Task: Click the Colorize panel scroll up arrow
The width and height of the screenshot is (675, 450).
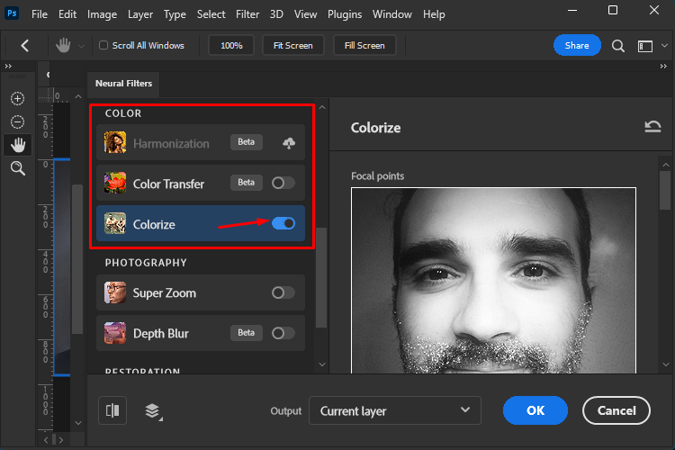Action: (665, 165)
